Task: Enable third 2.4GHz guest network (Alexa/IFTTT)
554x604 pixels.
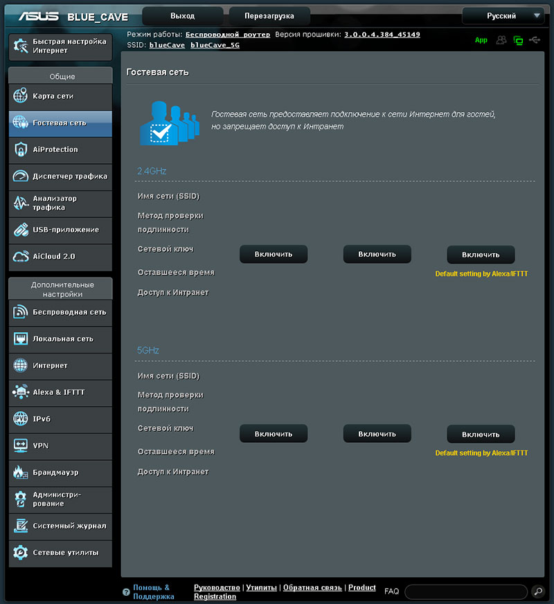Action: pos(481,255)
